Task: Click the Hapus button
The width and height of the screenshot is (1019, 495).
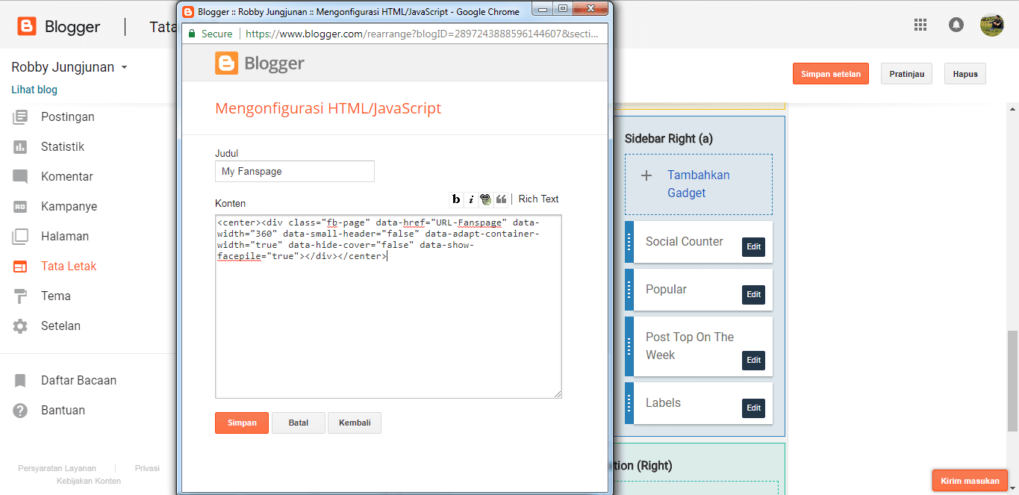Action: [x=965, y=74]
